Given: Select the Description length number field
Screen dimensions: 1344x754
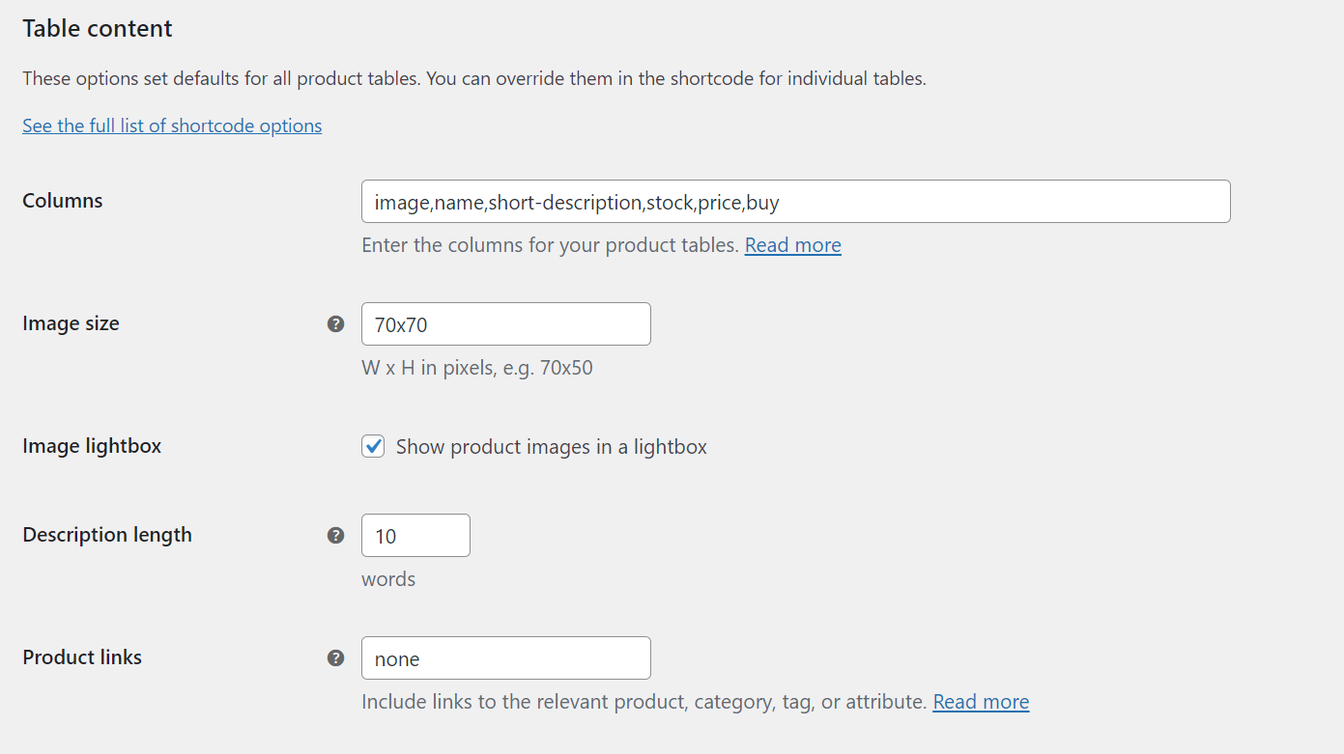Looking at the screenshot, I should click(415, 536).
